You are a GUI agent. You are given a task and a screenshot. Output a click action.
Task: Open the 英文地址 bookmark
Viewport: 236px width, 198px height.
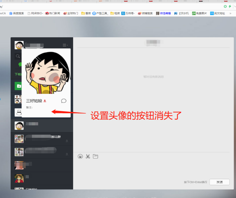click(218, 13)
